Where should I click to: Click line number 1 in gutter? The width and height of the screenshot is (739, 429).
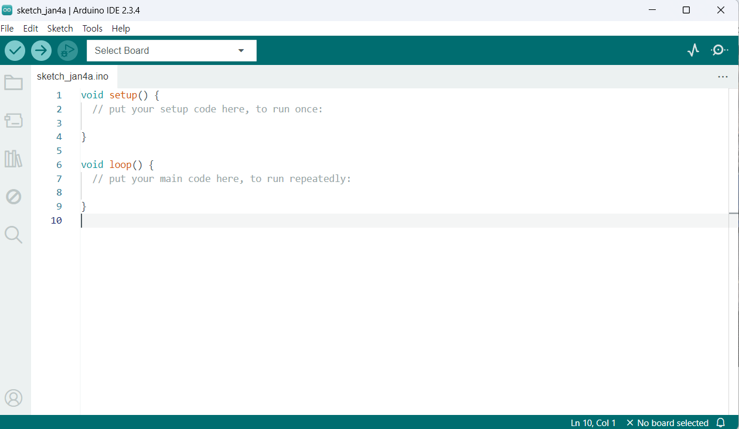[59, 95]
